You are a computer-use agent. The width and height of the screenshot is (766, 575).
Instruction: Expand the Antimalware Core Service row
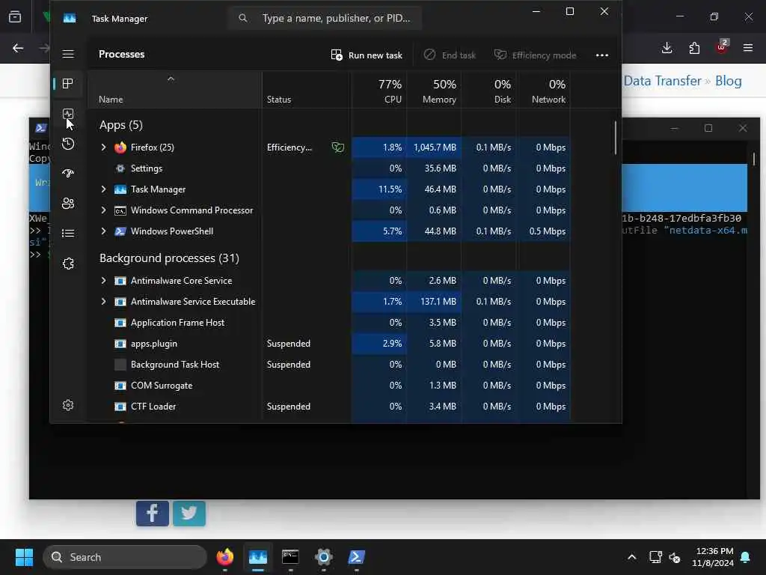103,281
